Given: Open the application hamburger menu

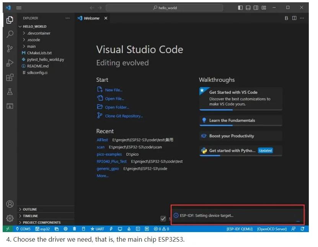Looking at the screenshot, I should 19,8.
